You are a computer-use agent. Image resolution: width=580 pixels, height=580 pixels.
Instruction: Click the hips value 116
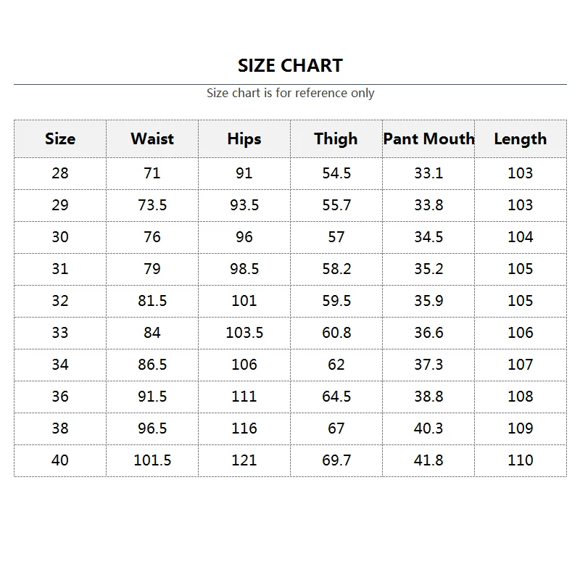(244, 428)
